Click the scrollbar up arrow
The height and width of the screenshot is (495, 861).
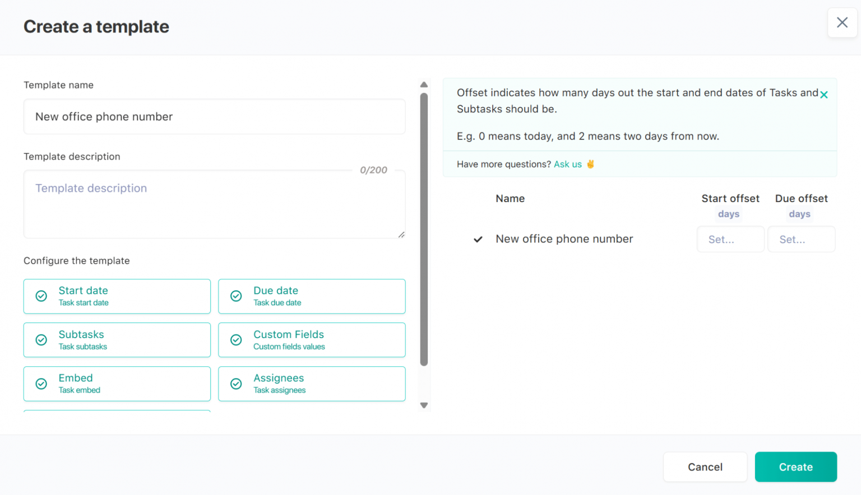[x=424, y=84]
